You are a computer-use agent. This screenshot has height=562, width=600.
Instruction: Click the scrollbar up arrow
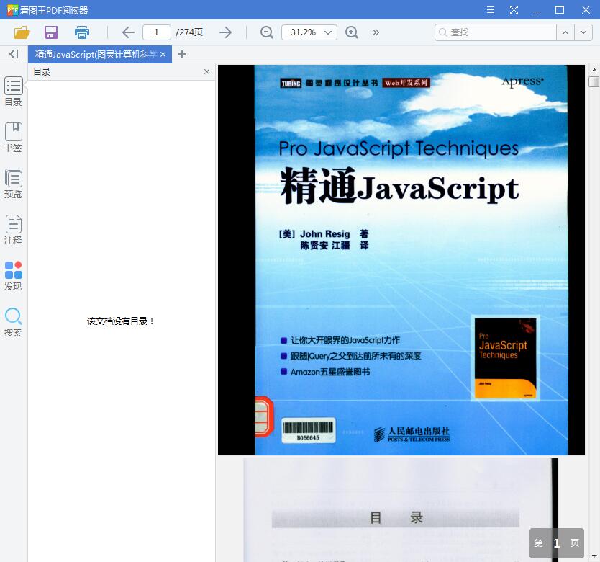coord(594,70)
